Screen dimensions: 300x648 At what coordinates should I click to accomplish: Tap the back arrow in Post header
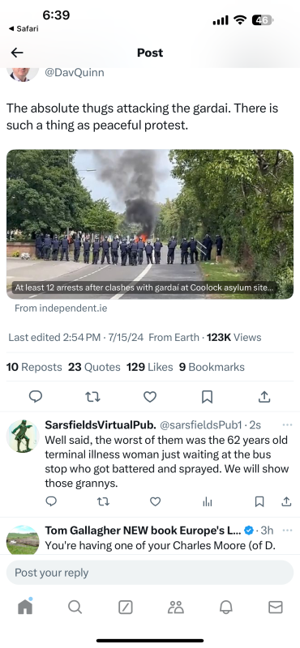coord(17,53)
